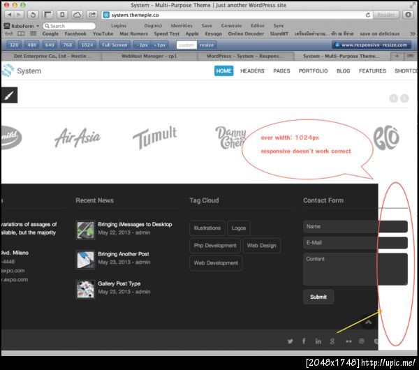419x370 pixels.
Task: Open PAGES navigation menu
Action: [281, 71]
